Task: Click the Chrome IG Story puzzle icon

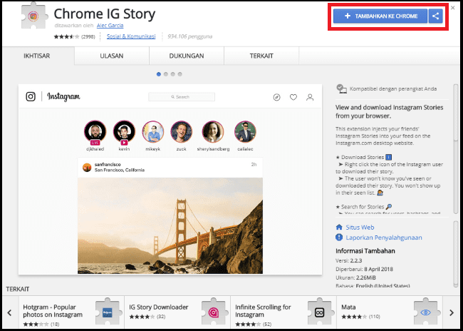Action: point(33,16)
